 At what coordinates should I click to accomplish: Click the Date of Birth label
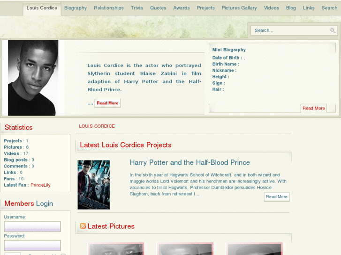[x=227, y=58]
